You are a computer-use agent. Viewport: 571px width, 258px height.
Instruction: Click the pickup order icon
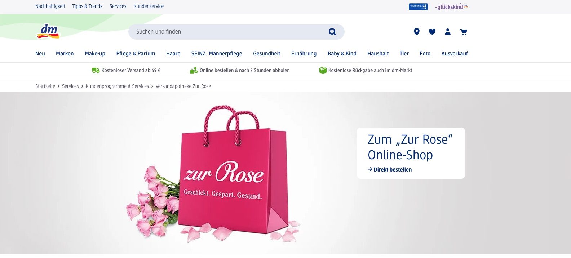[x=194, y=70]
